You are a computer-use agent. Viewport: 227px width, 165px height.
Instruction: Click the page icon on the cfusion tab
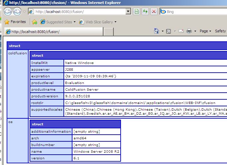(x=8, y=32)
